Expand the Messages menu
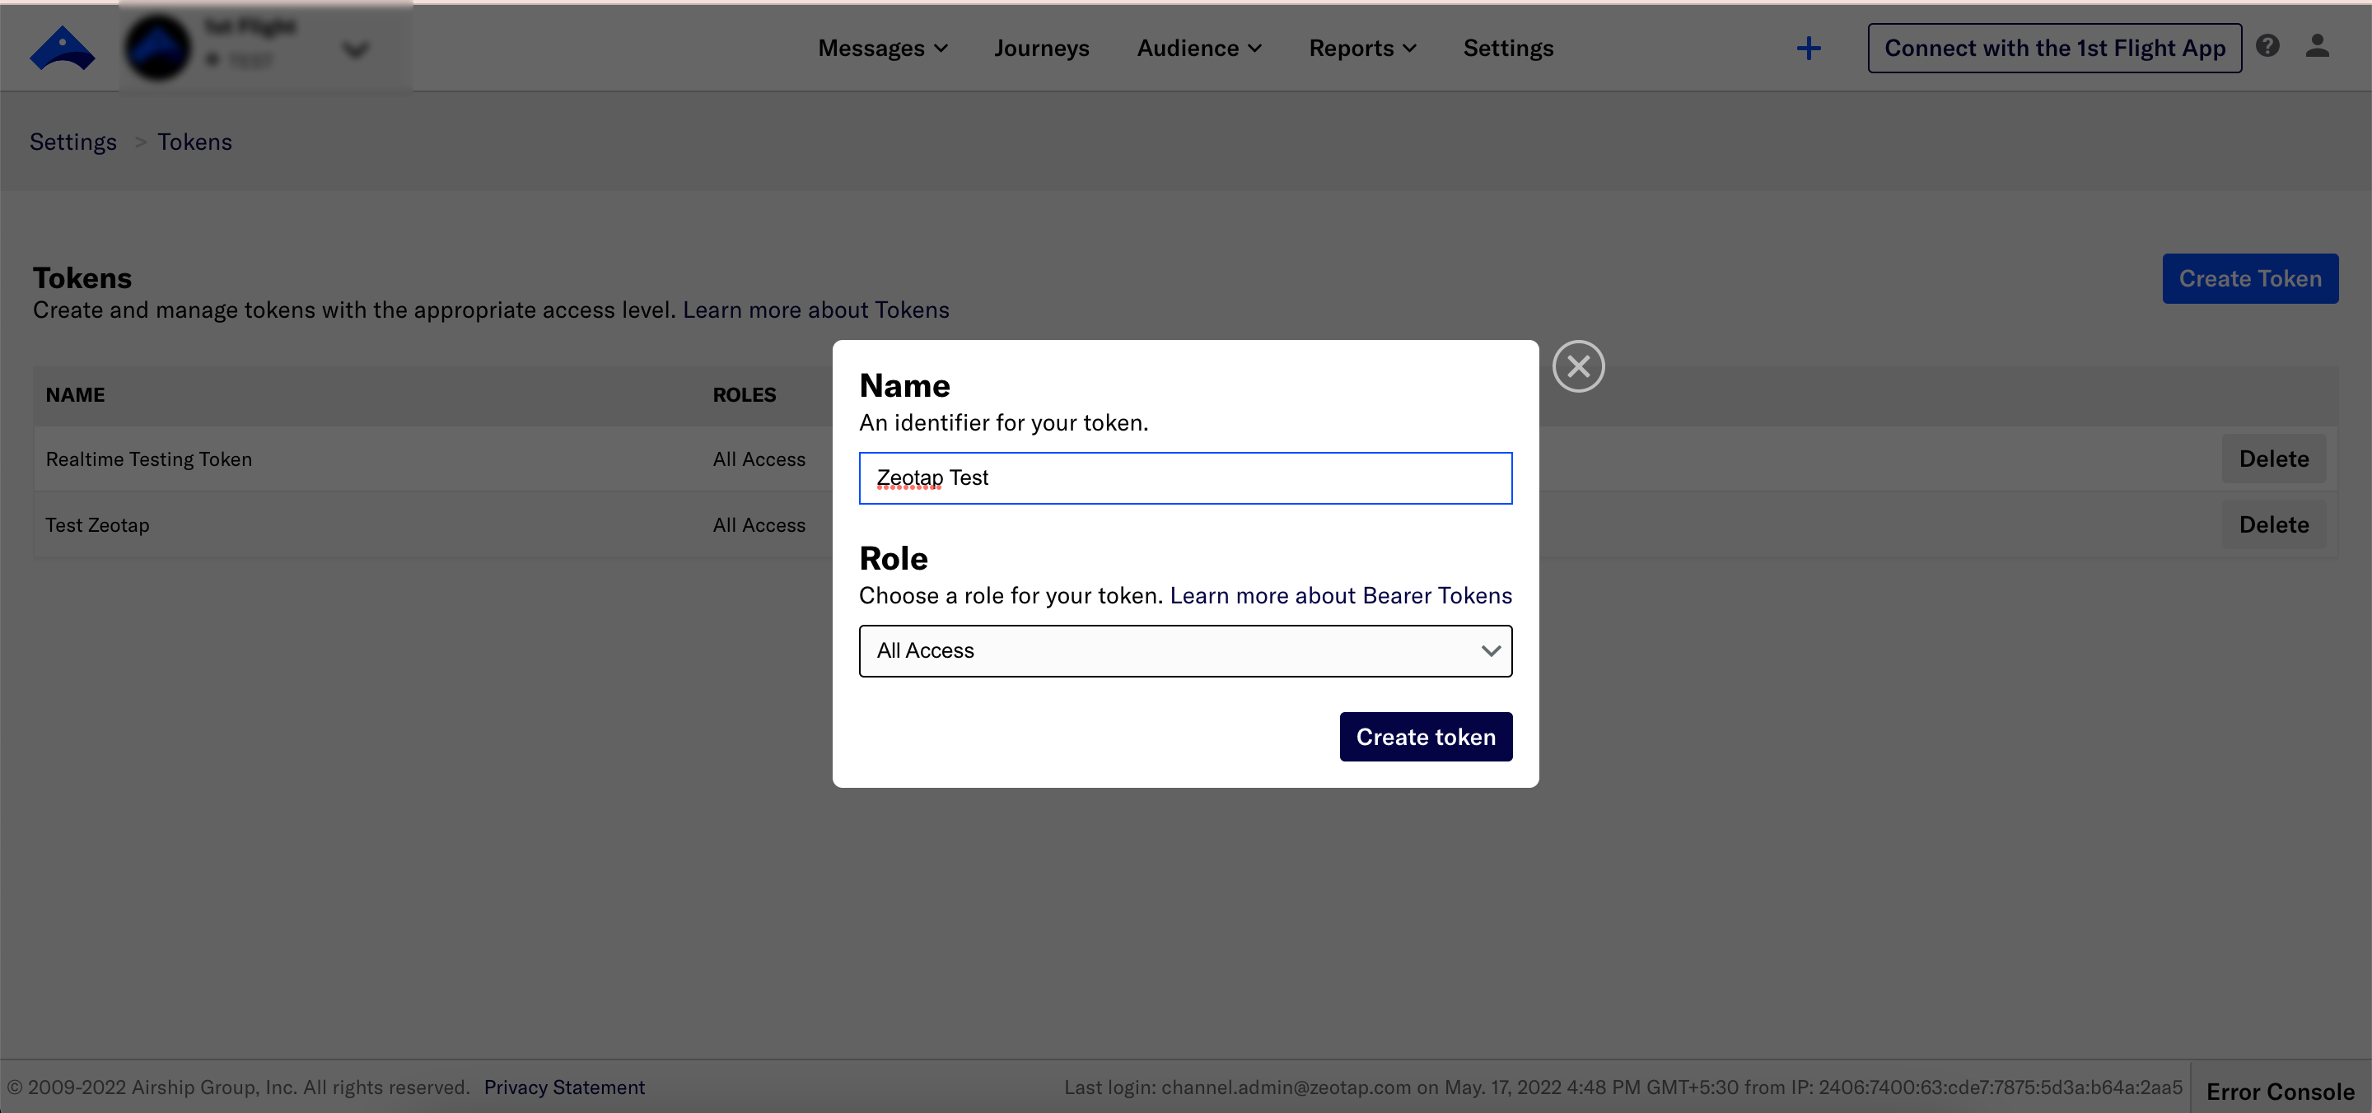The width and height of the screenshot is (2372, 1113). (x=882, y=48)
